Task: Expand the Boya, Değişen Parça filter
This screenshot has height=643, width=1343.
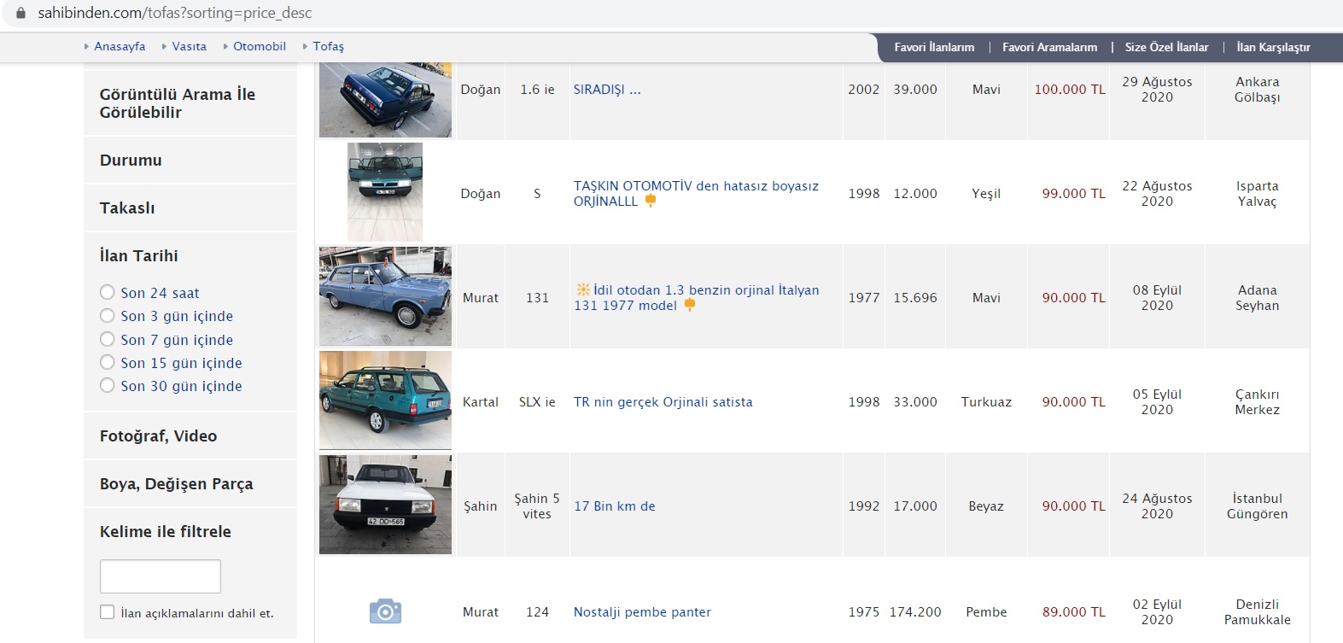Action: click(x=176, y=484)
